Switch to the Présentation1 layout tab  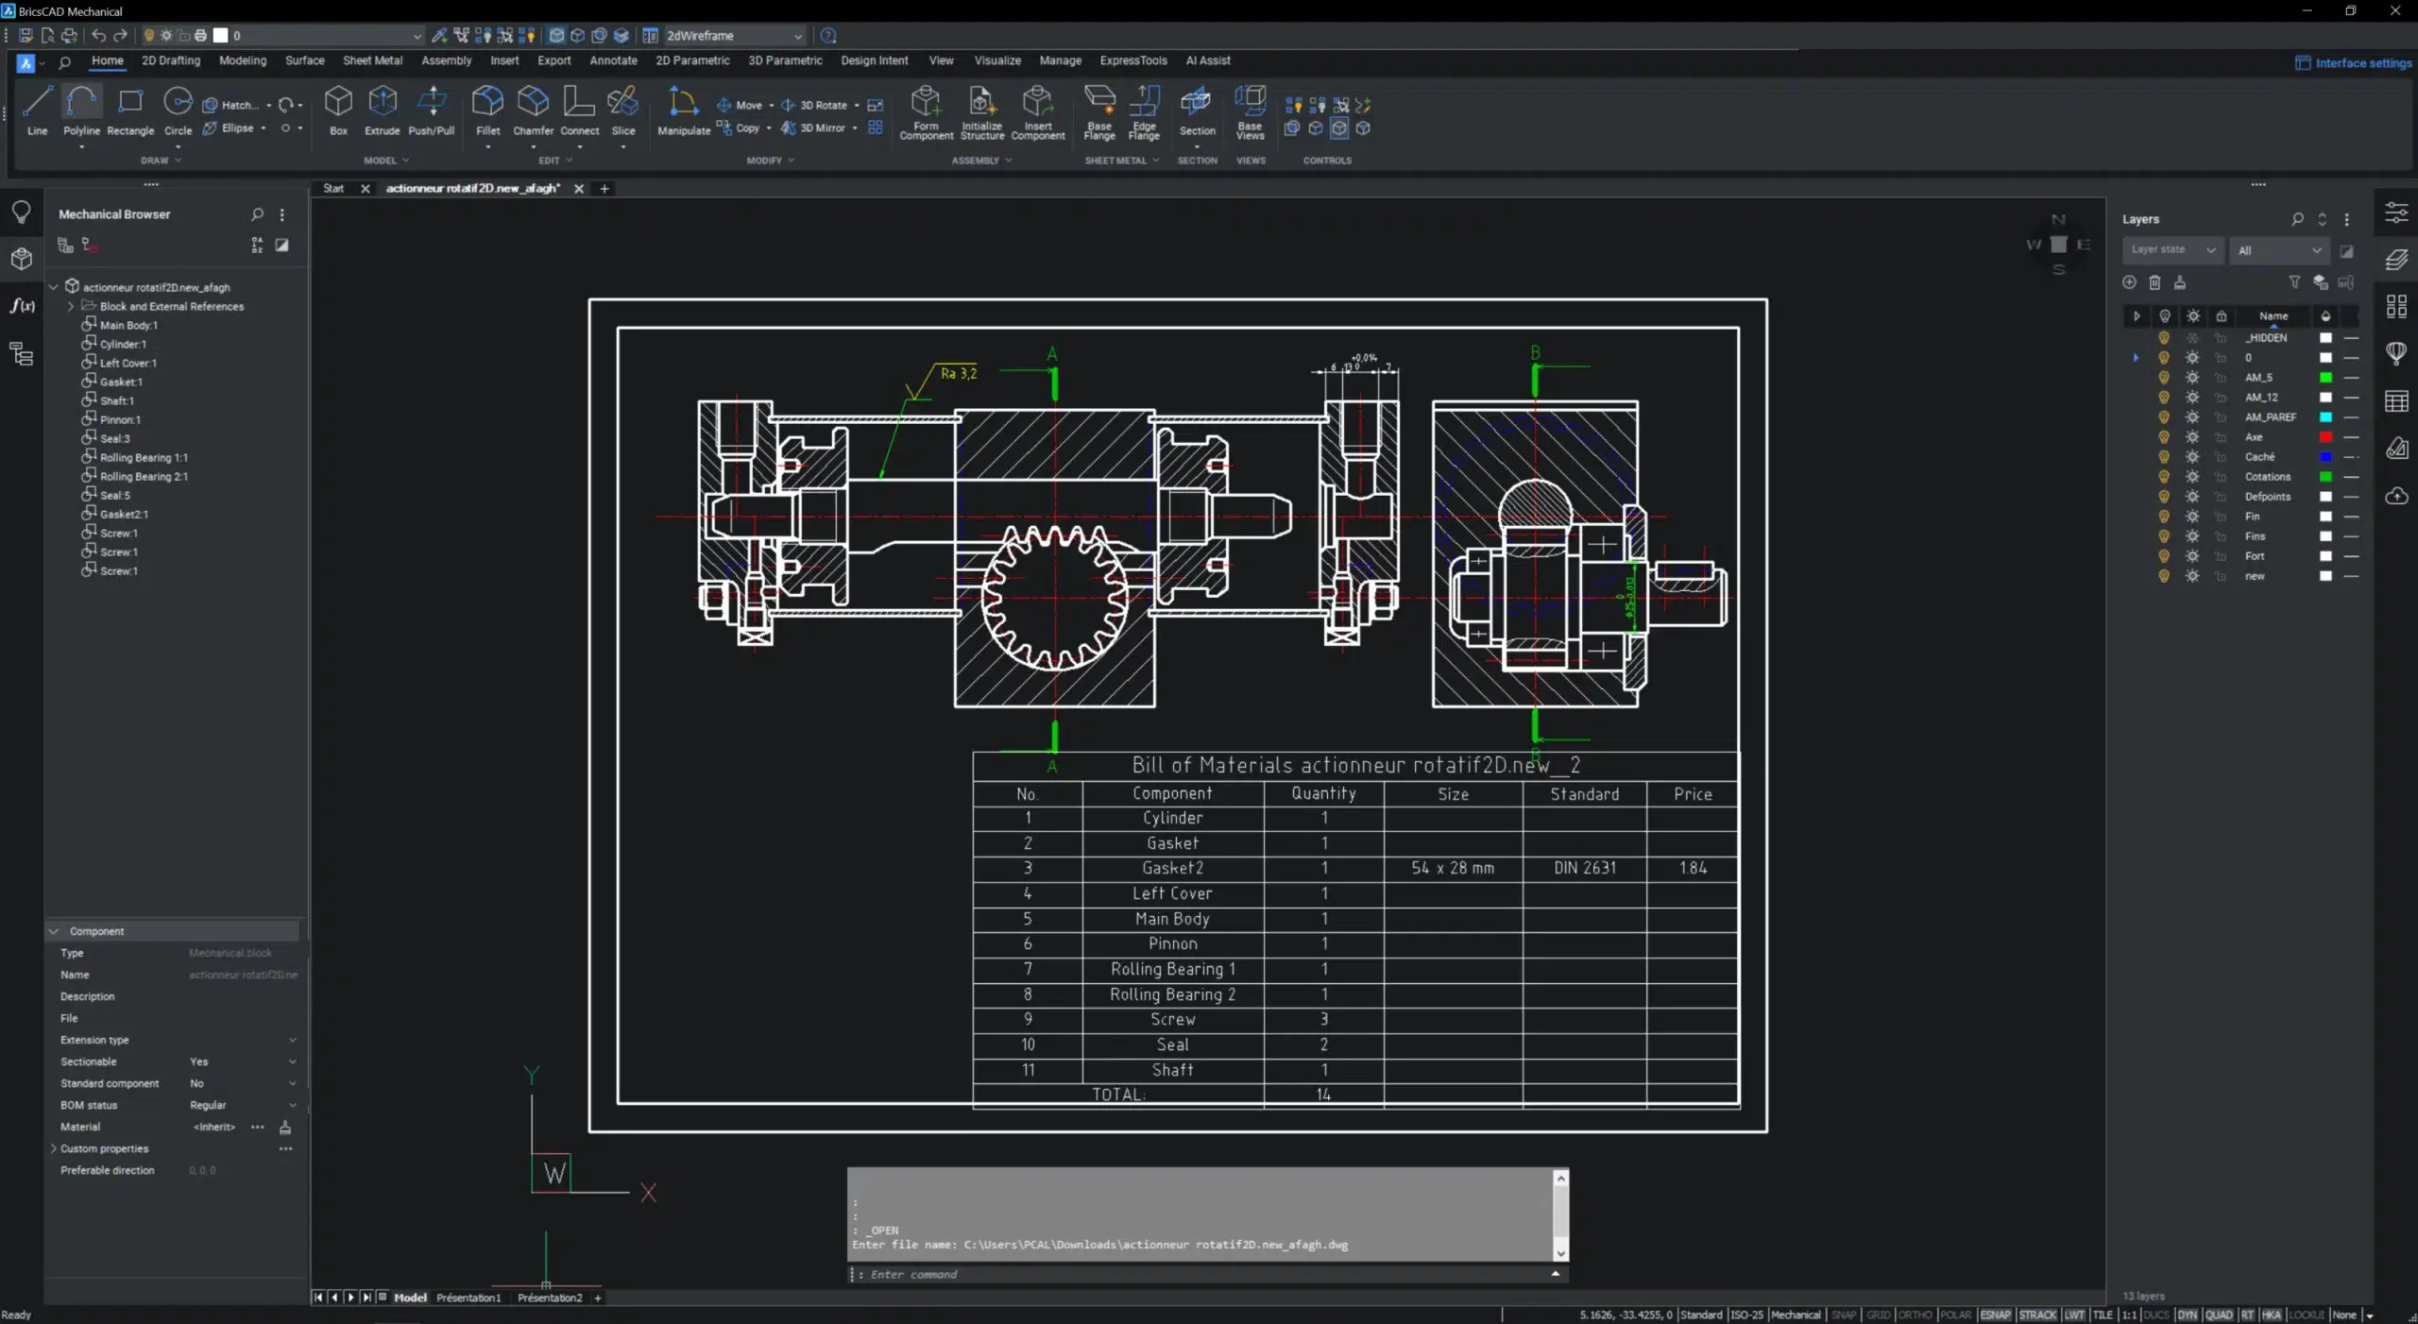tap(468, 1298)
